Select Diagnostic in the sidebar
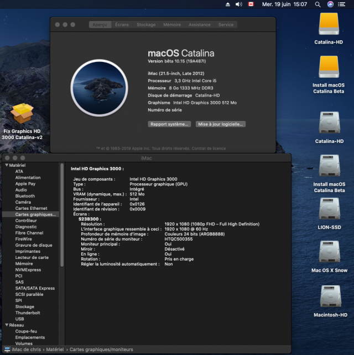Viewport: 354px width, 355px height. coord(26,226)
